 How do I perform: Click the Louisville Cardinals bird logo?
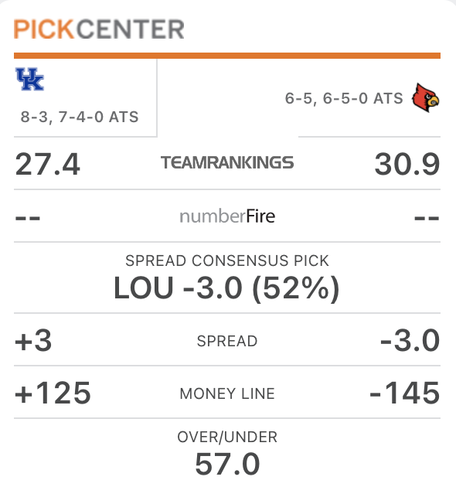coord(426,97)
